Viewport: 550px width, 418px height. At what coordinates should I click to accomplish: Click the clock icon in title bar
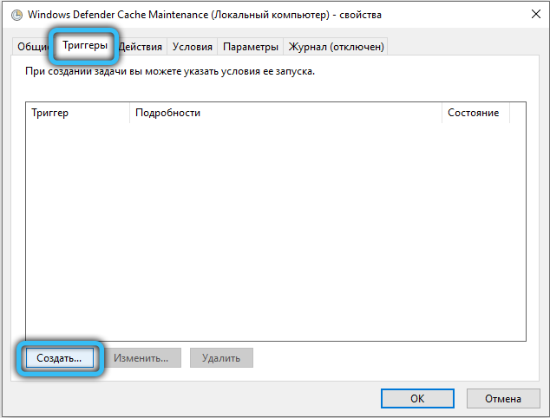click(16, 15)
